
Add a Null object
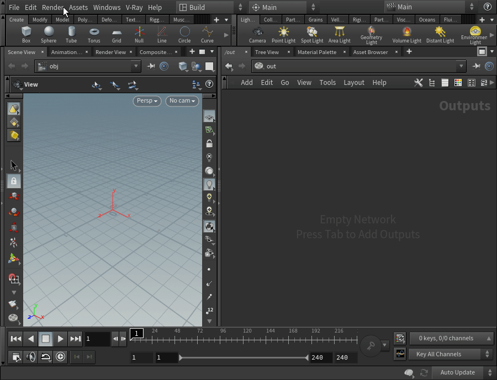point(139,35)
